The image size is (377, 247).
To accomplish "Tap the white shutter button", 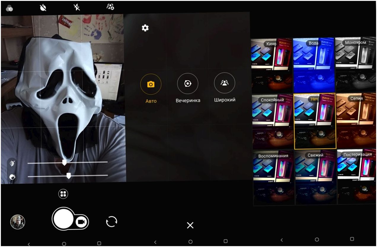I will coord(63,219).
